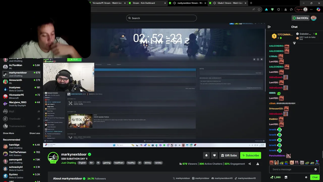The width and height of the screenshot is (323, 182).
Task: Open recommended channel TimTheTatman
Action: point(21,154)
